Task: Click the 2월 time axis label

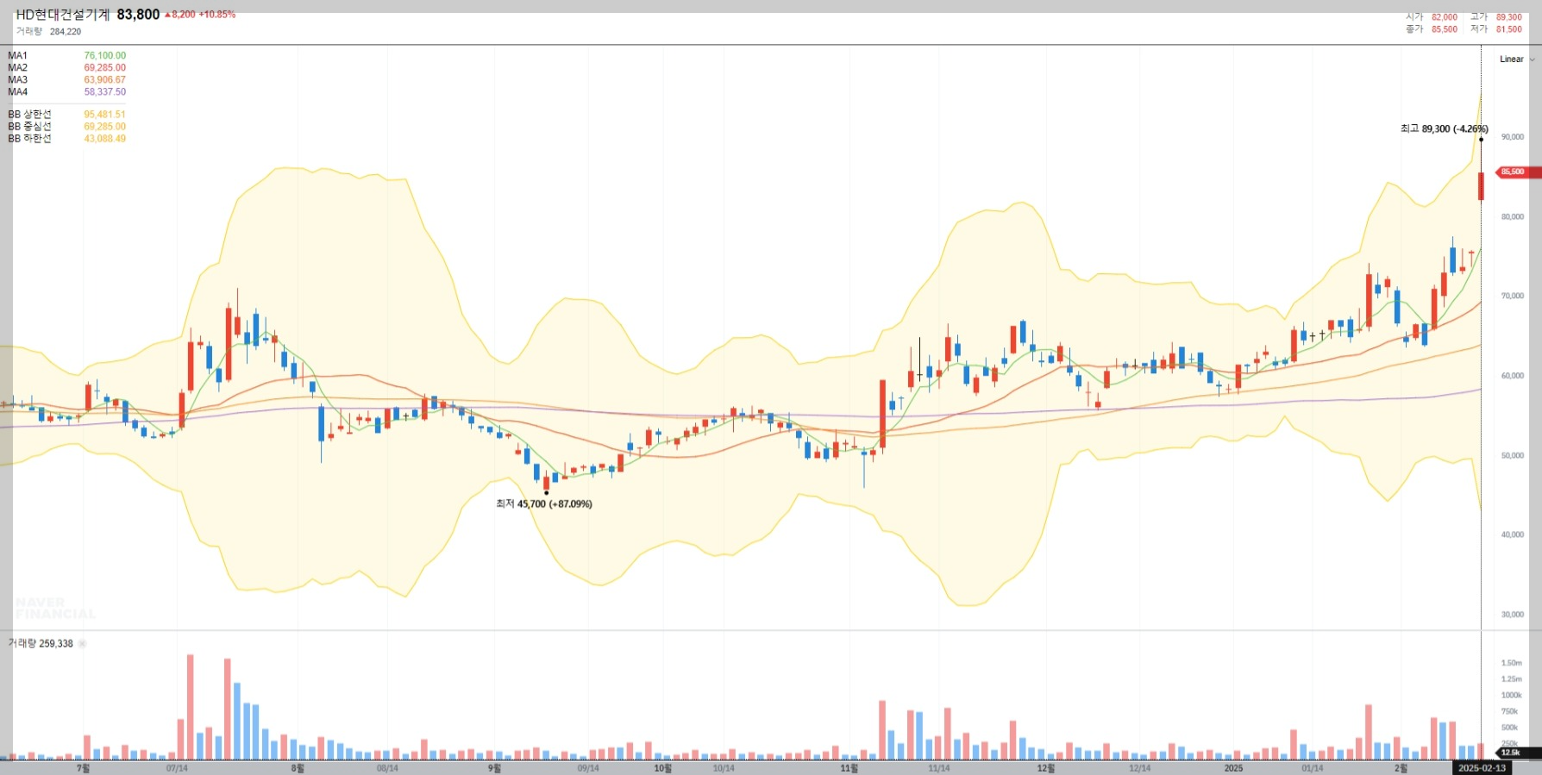Action: [x=1401, y=768]
